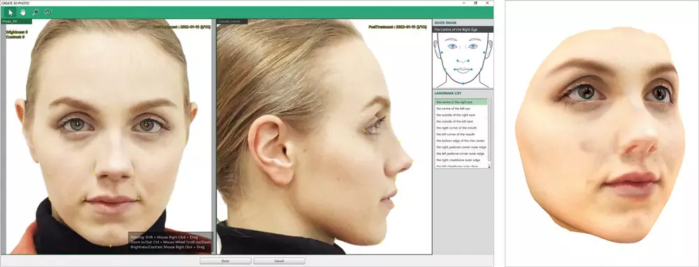Select 'the outside of the left nare' landmark
Screen dimensions: 699x267
[x=461, y=121]
